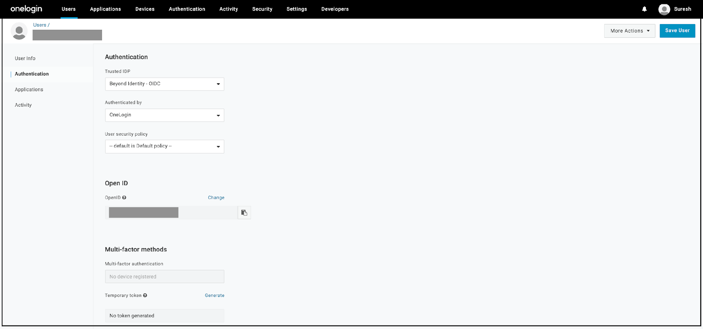The width and height of the screenshot is (703, 329).
Task: Click the Temporary token help icon
Action: coord(145,296)
